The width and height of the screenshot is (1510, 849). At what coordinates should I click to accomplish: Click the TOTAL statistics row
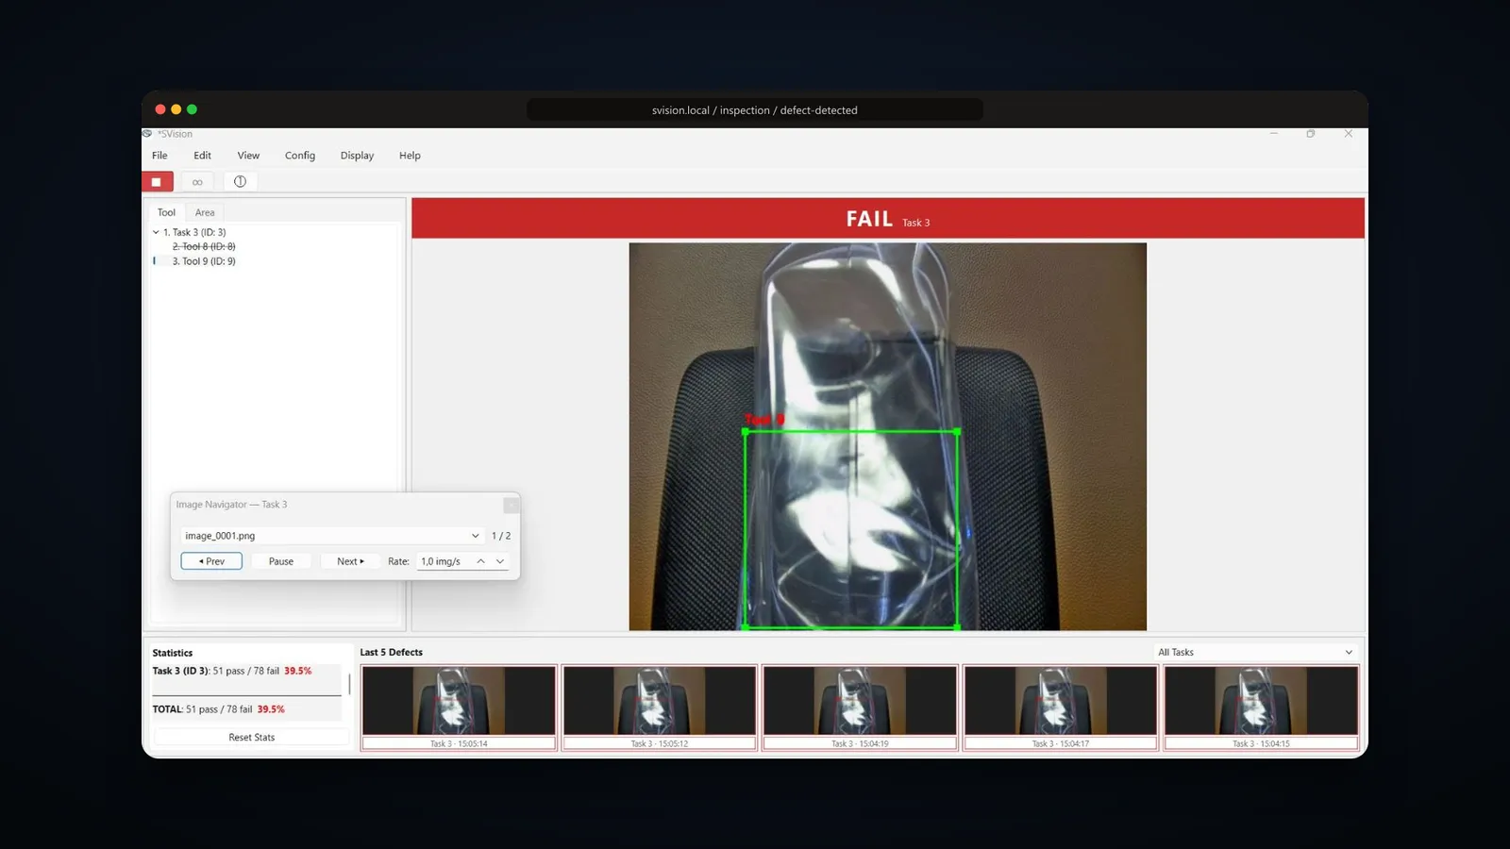pos(246,709)
